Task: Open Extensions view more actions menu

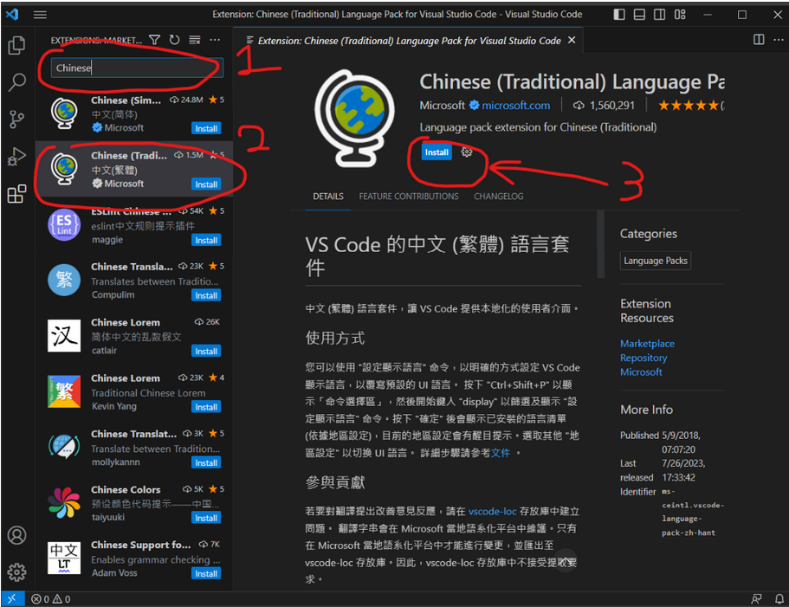Action: [215, 40]
